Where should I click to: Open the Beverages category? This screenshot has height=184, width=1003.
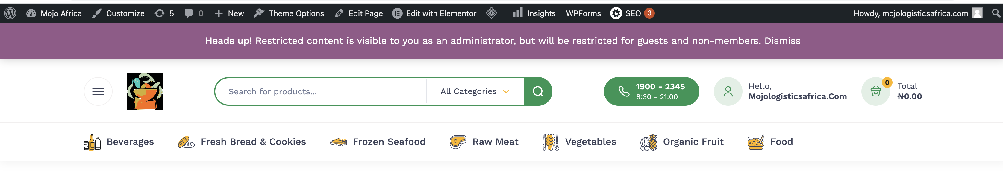pyautogui.click(x=119, y=142)
